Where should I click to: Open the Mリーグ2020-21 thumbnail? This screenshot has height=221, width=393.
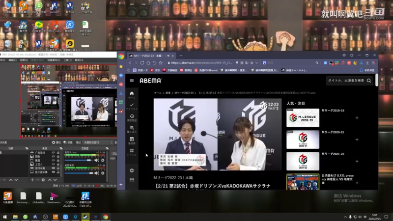(x=303, y=139)
